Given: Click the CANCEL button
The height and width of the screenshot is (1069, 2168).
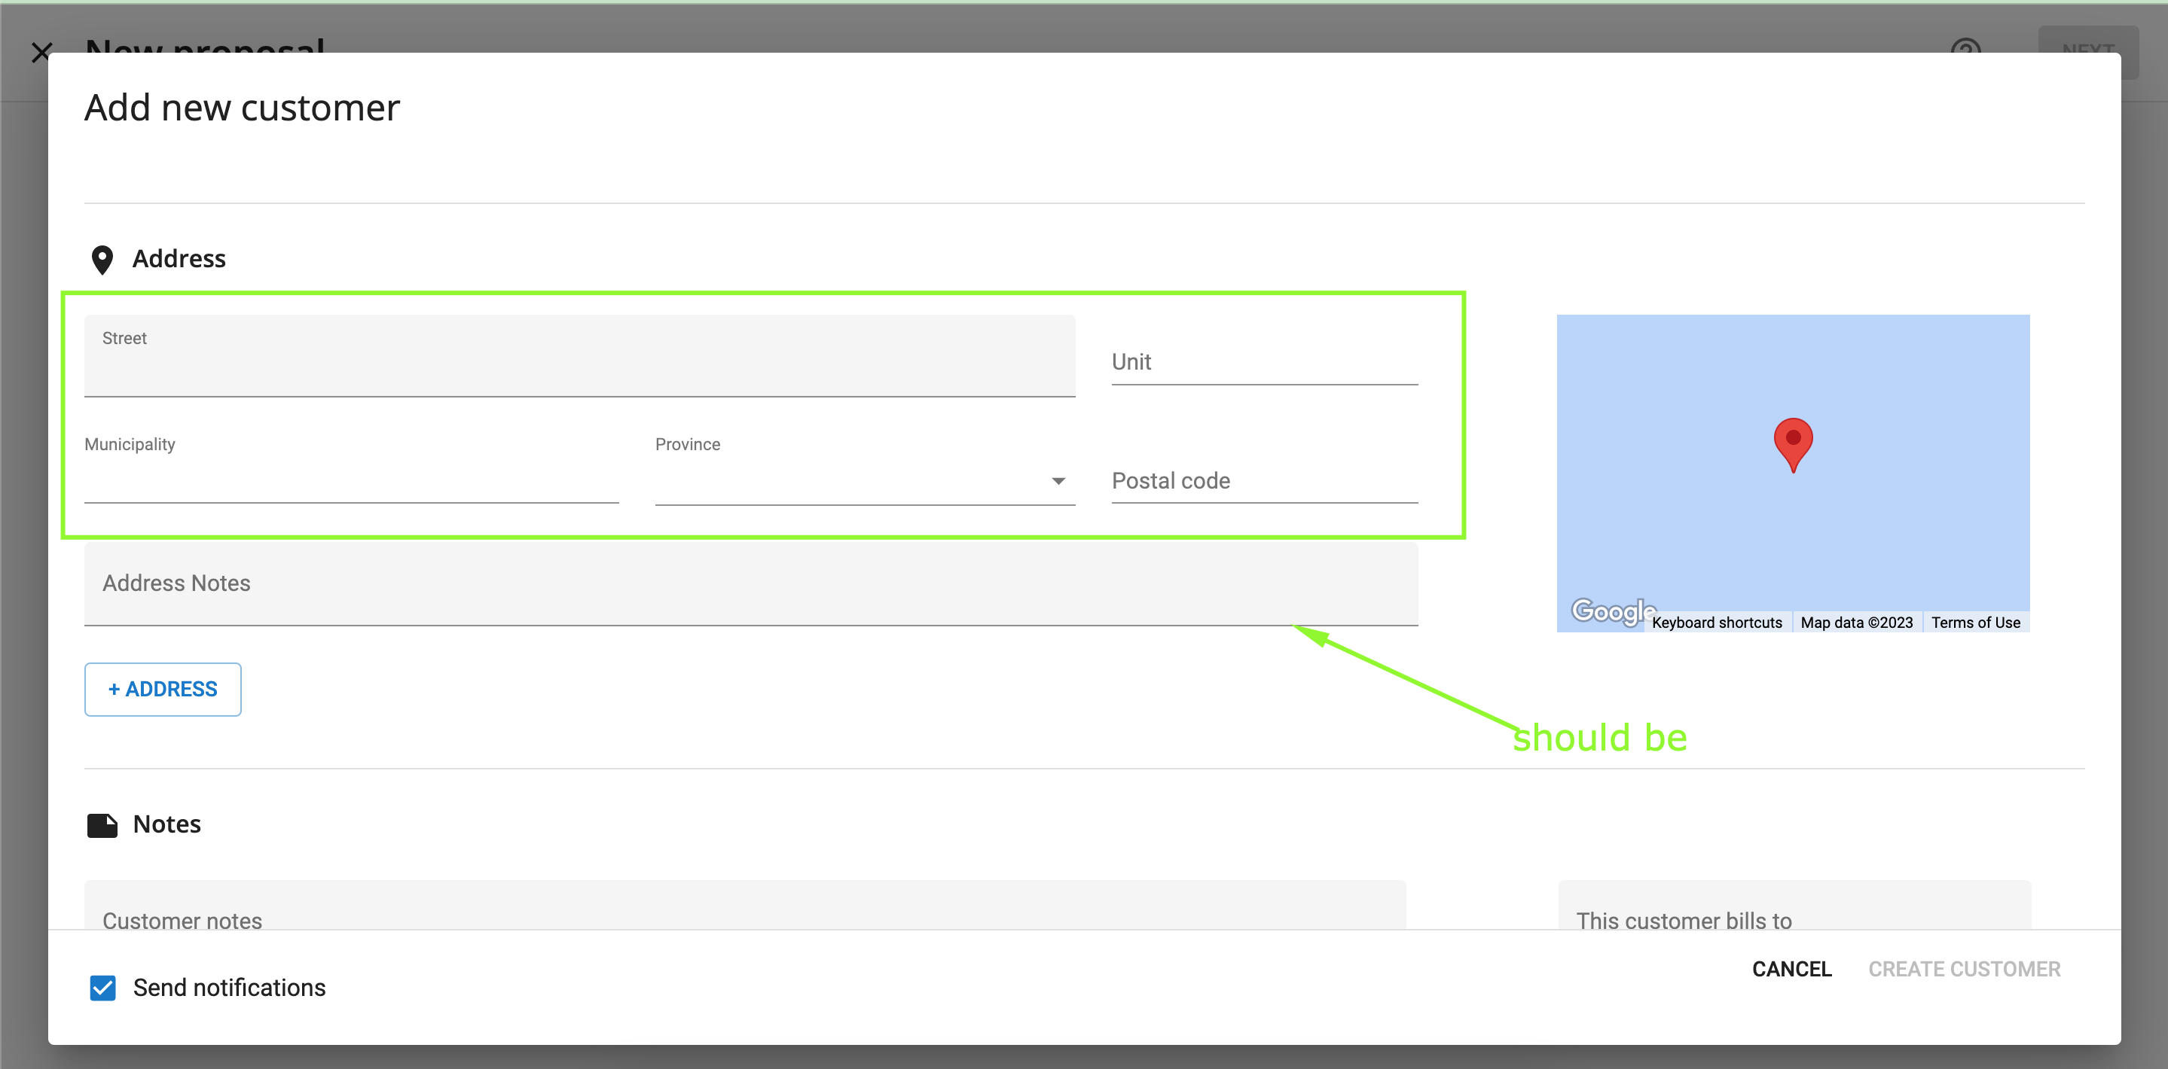Looking at the screenshot, I should 1792,969.
